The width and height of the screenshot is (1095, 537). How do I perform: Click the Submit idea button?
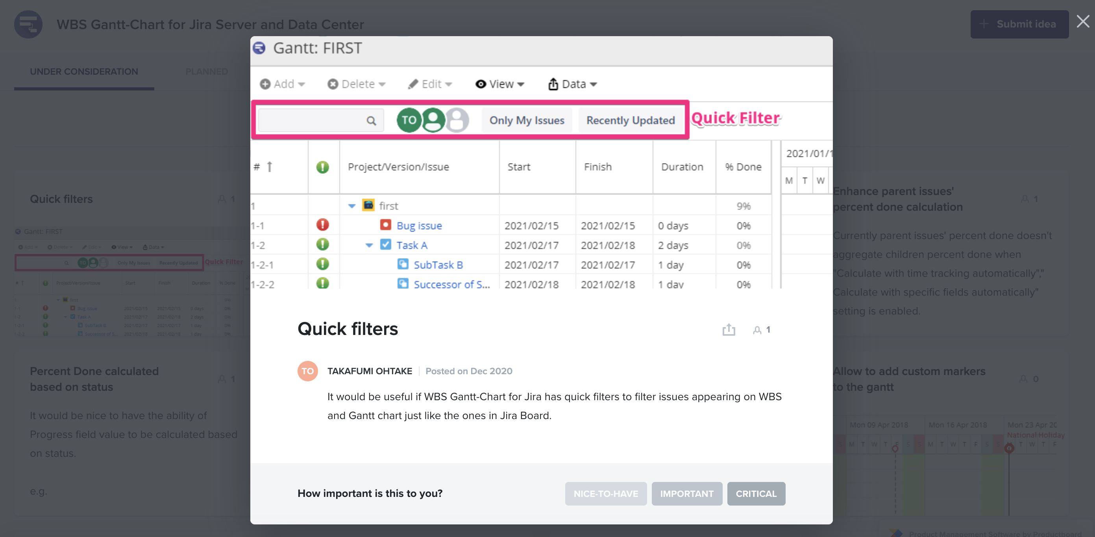pyautogui.click(x=1019, y=24)
